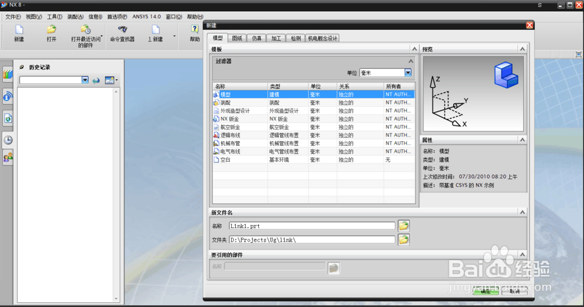Select the 模型 template row
Image resolution: width=584 pixels, height=307 pixels.
click(x=313, y=95)
